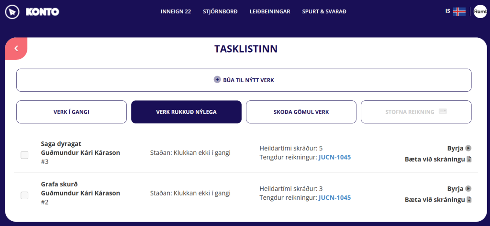Open the Ramb profile avatar
The image size is (490, 226).
tap(480, 11)
